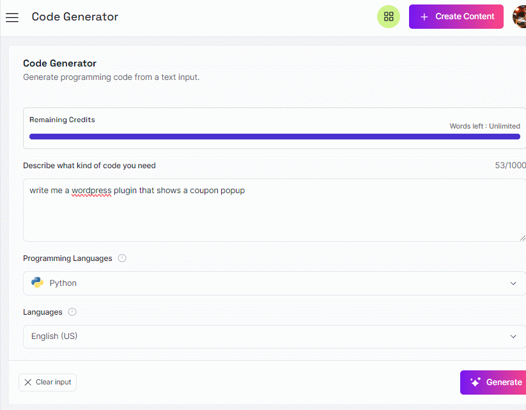Click the Python logo icon

click(x=37, y=283)
